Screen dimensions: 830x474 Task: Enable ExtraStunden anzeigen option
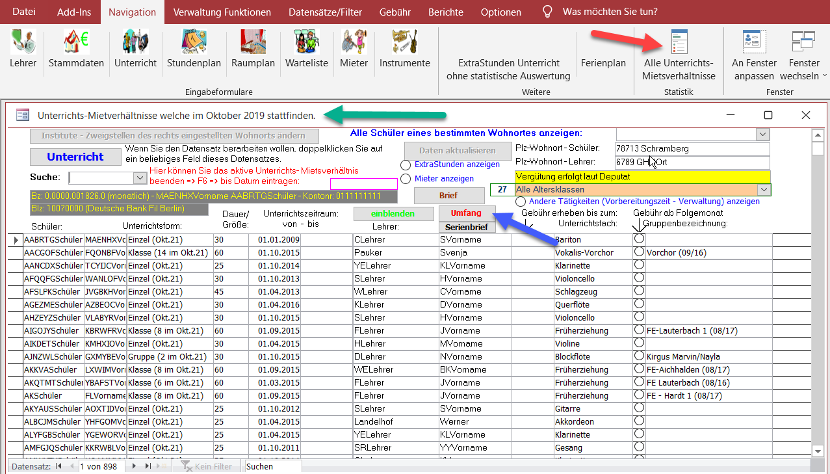click(406, 165)
